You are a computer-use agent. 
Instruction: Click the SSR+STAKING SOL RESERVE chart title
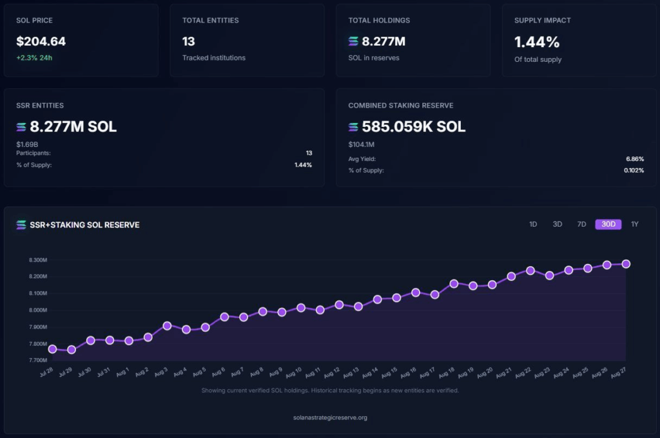coord(84,225)
